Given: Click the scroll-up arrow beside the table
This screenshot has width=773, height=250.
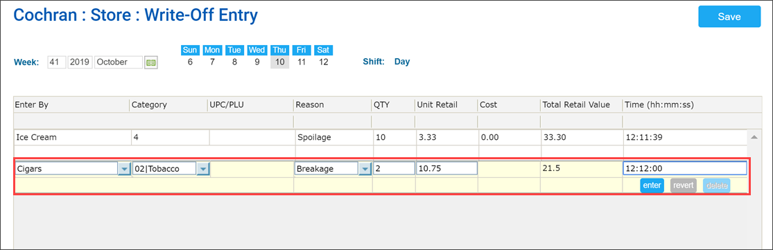Looking at the screenshot, I should click(754, 136).
